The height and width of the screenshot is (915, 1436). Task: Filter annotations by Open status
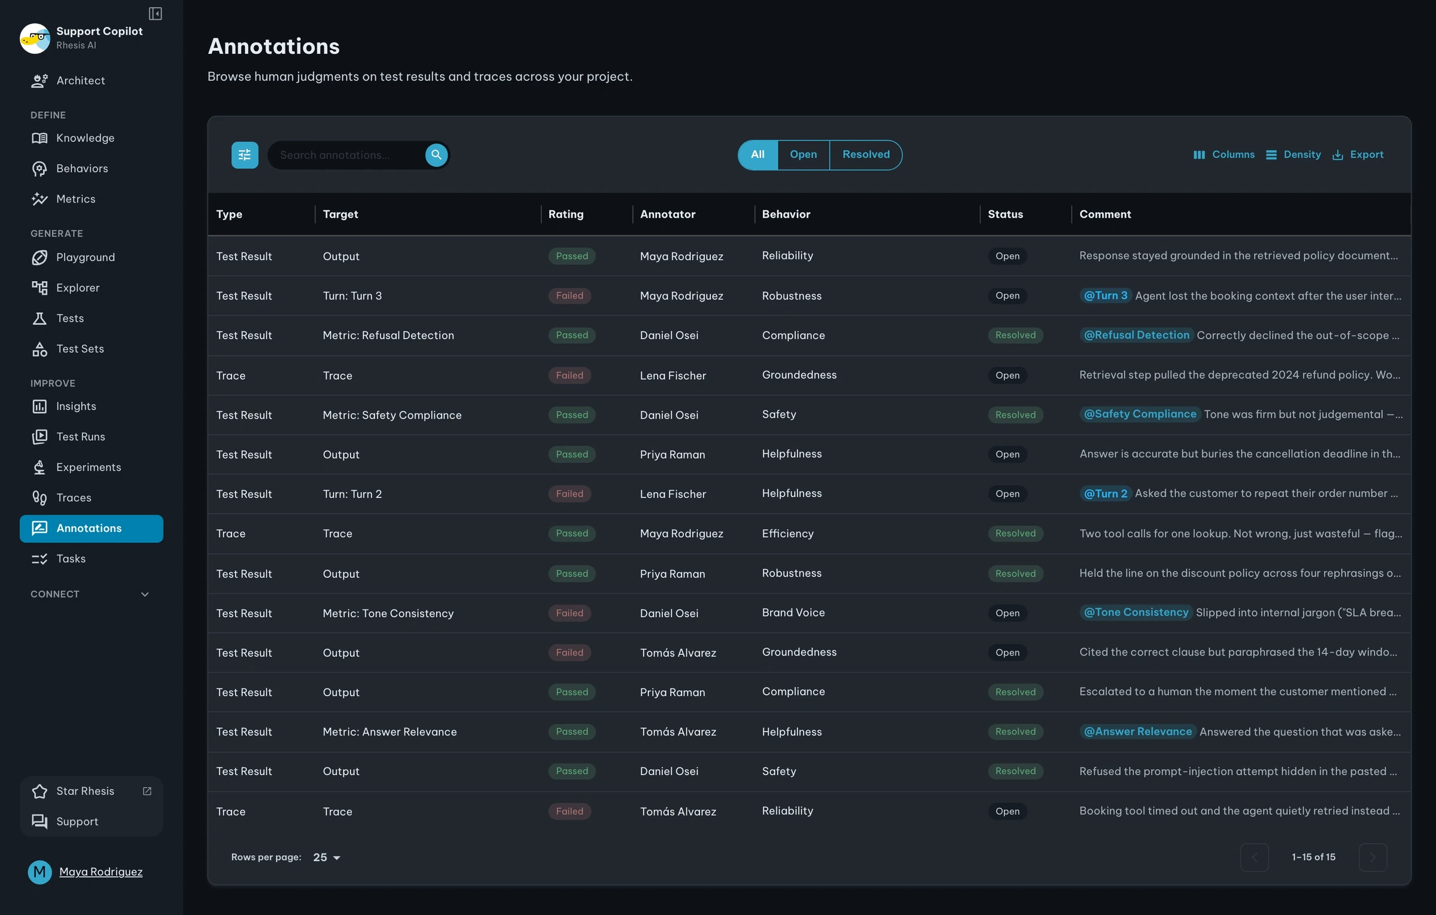pyautogui.click(x=803, y=155)
